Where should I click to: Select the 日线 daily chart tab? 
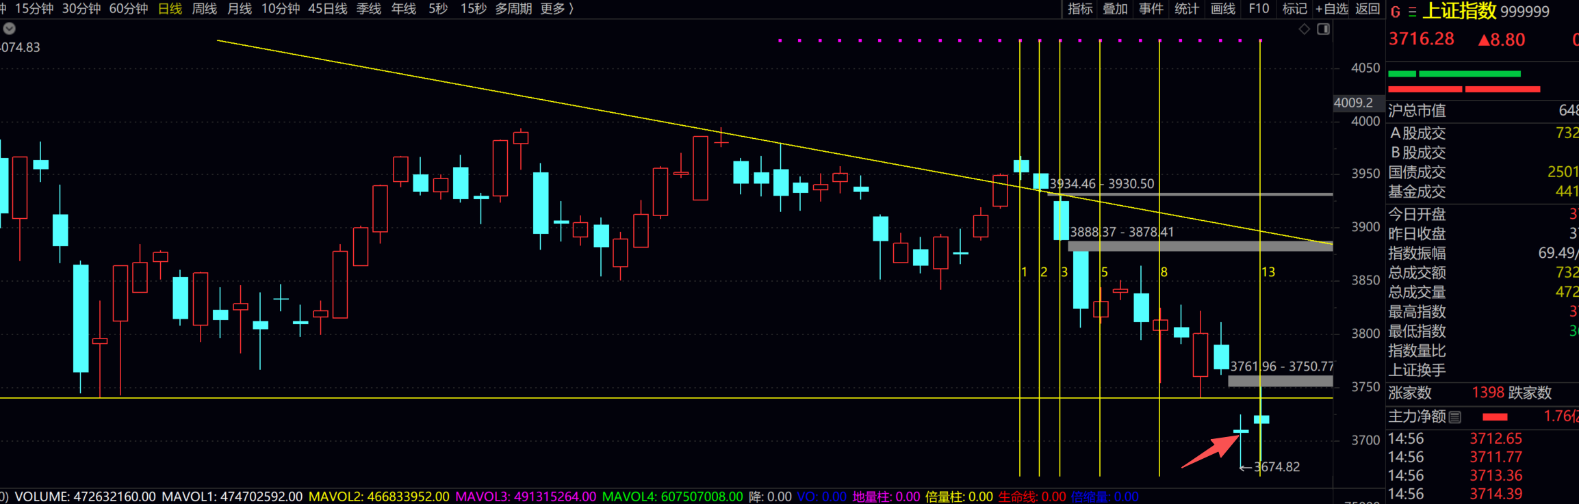click(x=170, y=9)
